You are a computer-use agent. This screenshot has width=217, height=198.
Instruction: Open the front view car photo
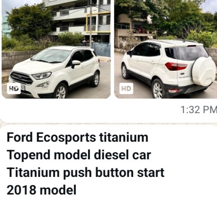(56, 49)
